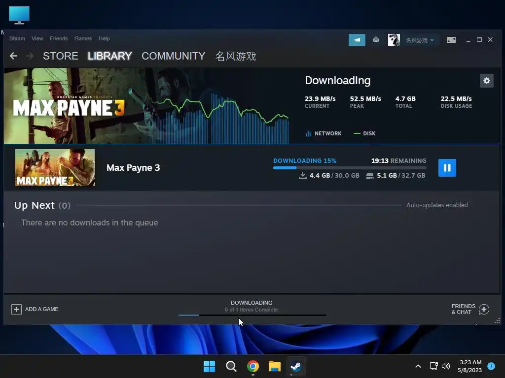Viewport: 505px width, 378px height.
Task: Click the window resize grip icon
Action: pos(497,320)
